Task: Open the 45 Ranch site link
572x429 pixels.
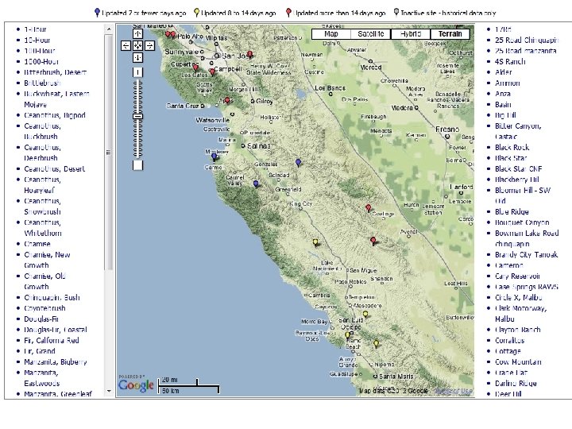Action: click(x=510, y=62)
